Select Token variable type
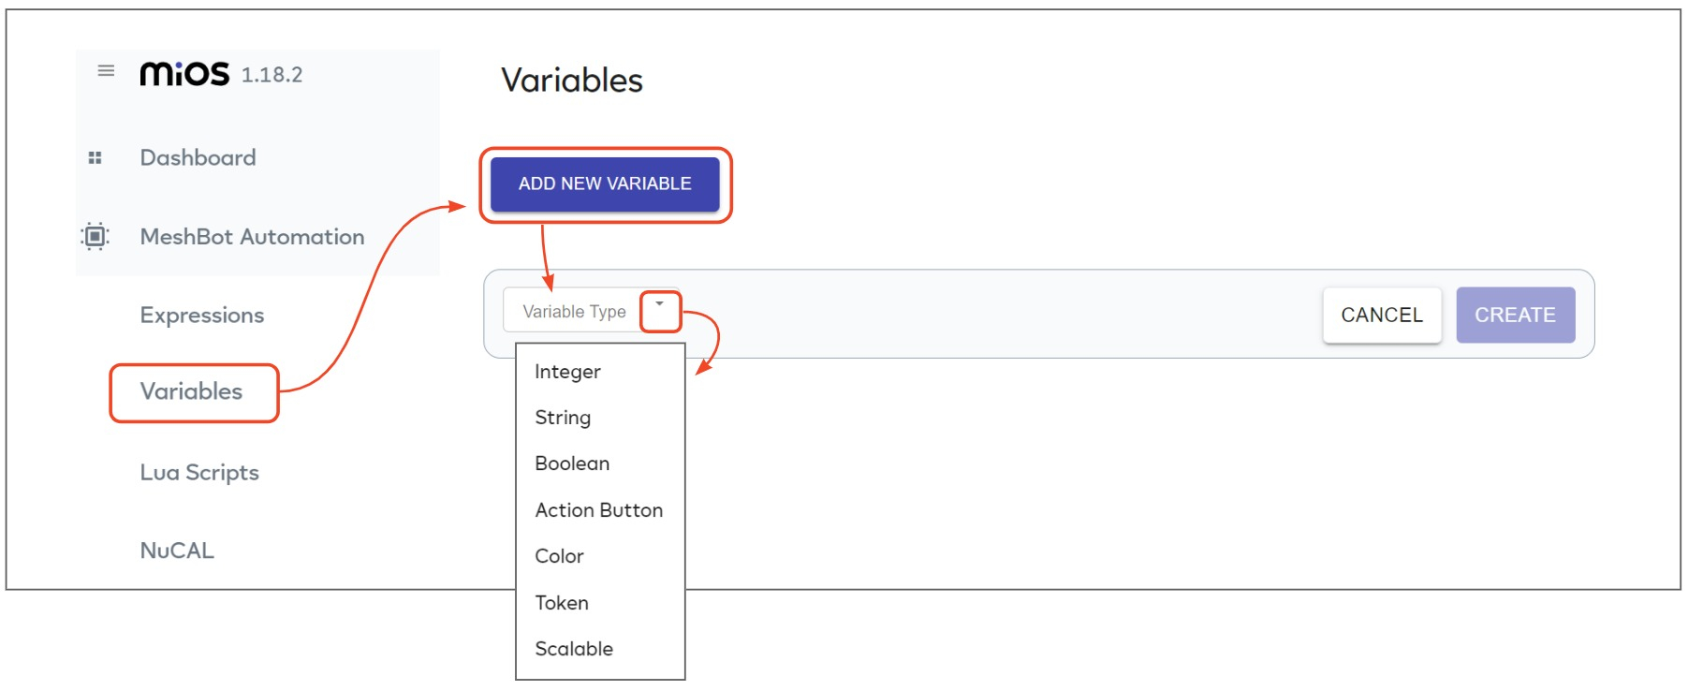The width and height of the screenshot is (1688, 691). pyautogui.click(x=562, y=603)
